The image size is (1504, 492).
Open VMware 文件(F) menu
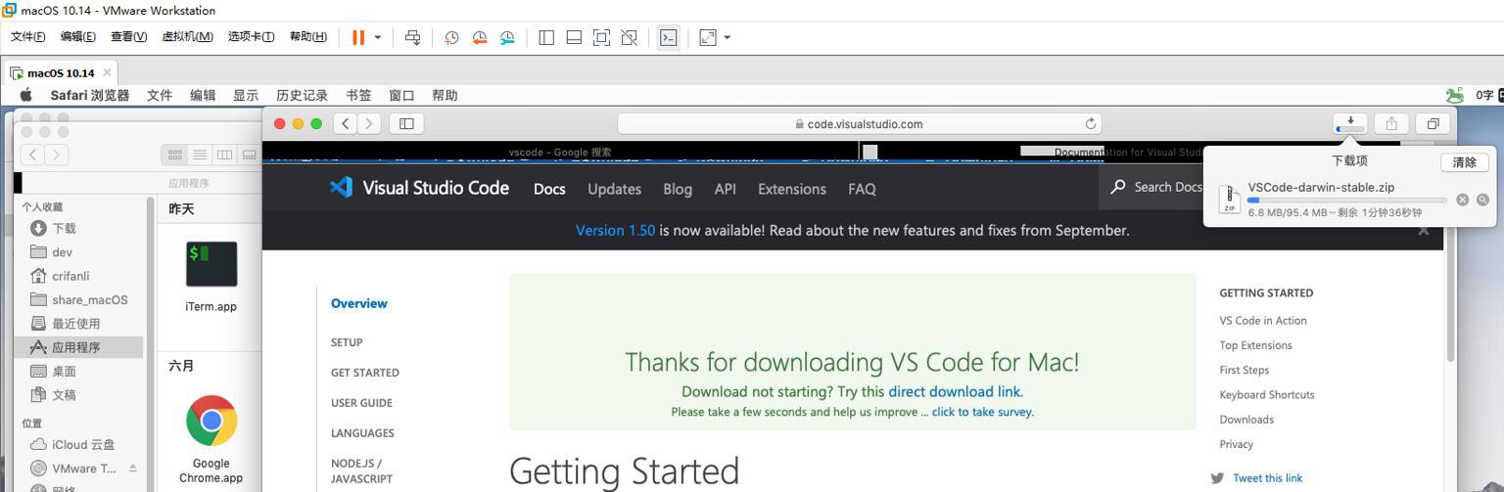pos(27,36)
